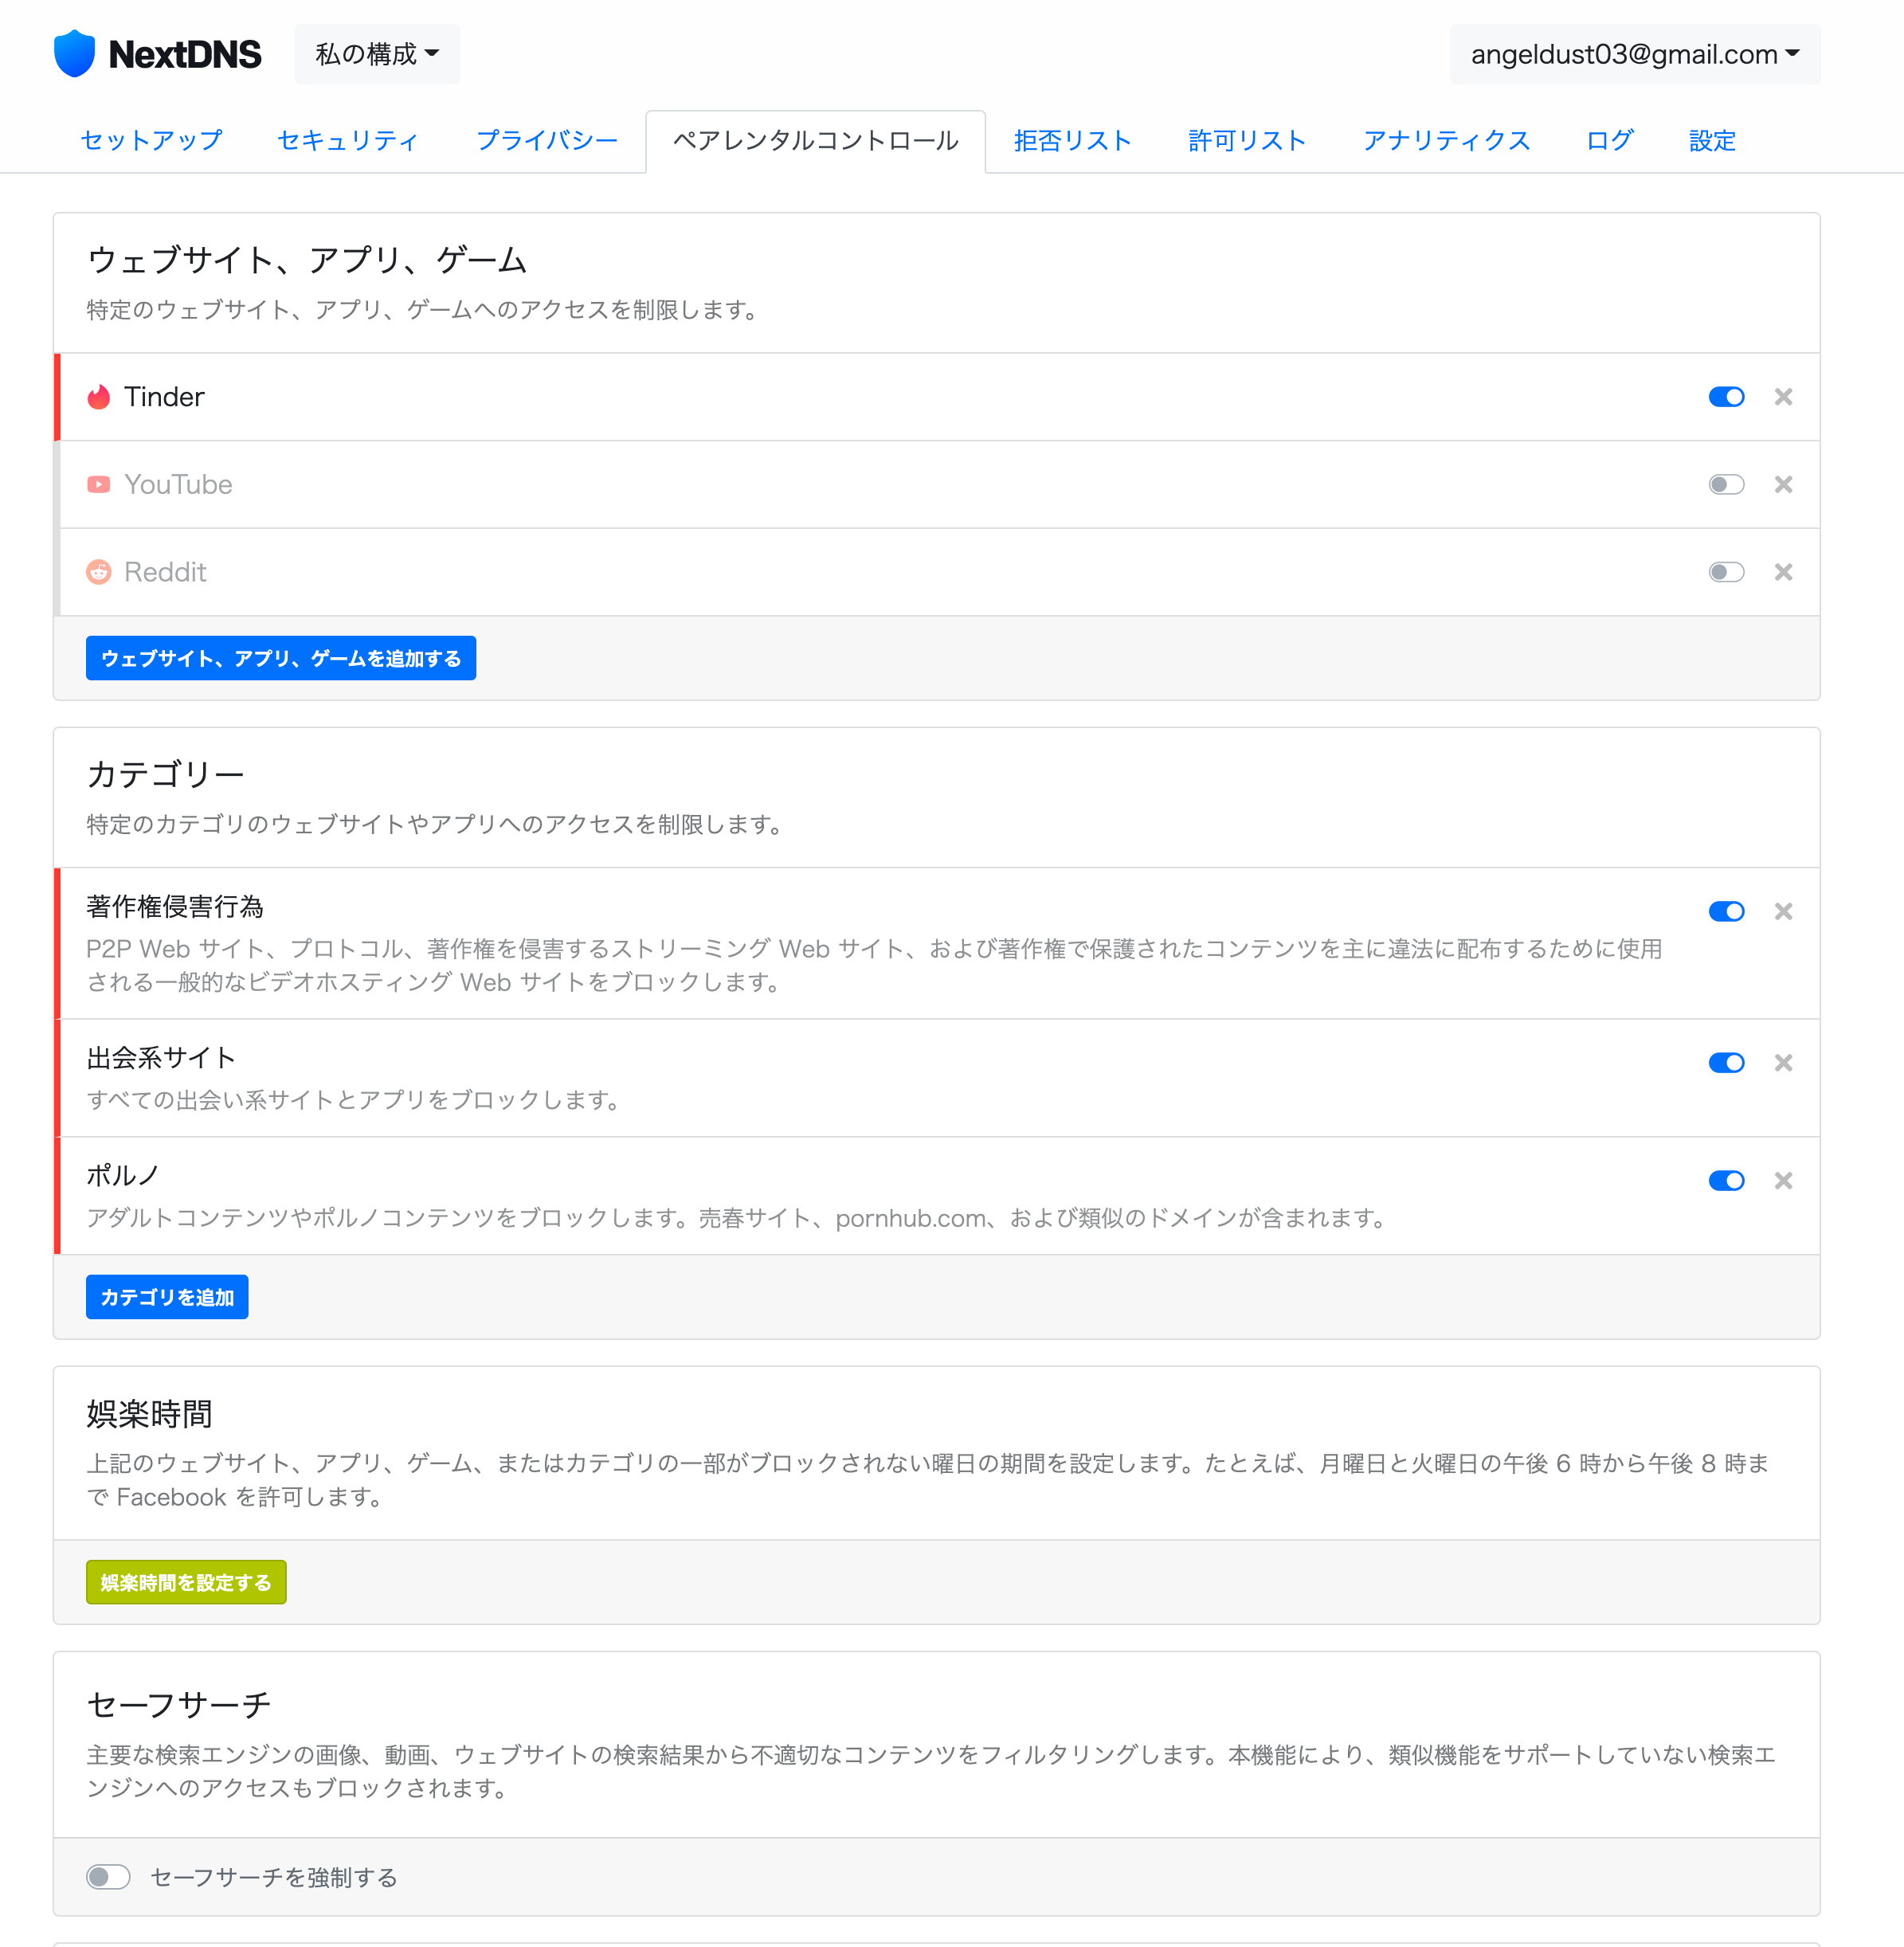
Task: Delete the ポルノ category via X
Action: pyautogui.click(x=1783, y=1181)
